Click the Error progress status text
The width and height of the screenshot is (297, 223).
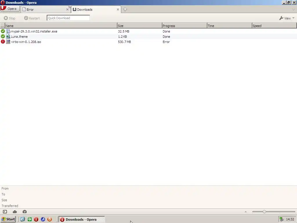pos(166,42)
